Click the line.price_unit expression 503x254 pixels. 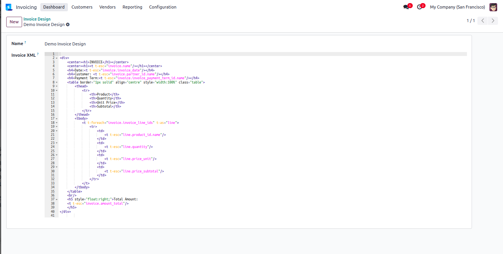[x=137, y=159]
